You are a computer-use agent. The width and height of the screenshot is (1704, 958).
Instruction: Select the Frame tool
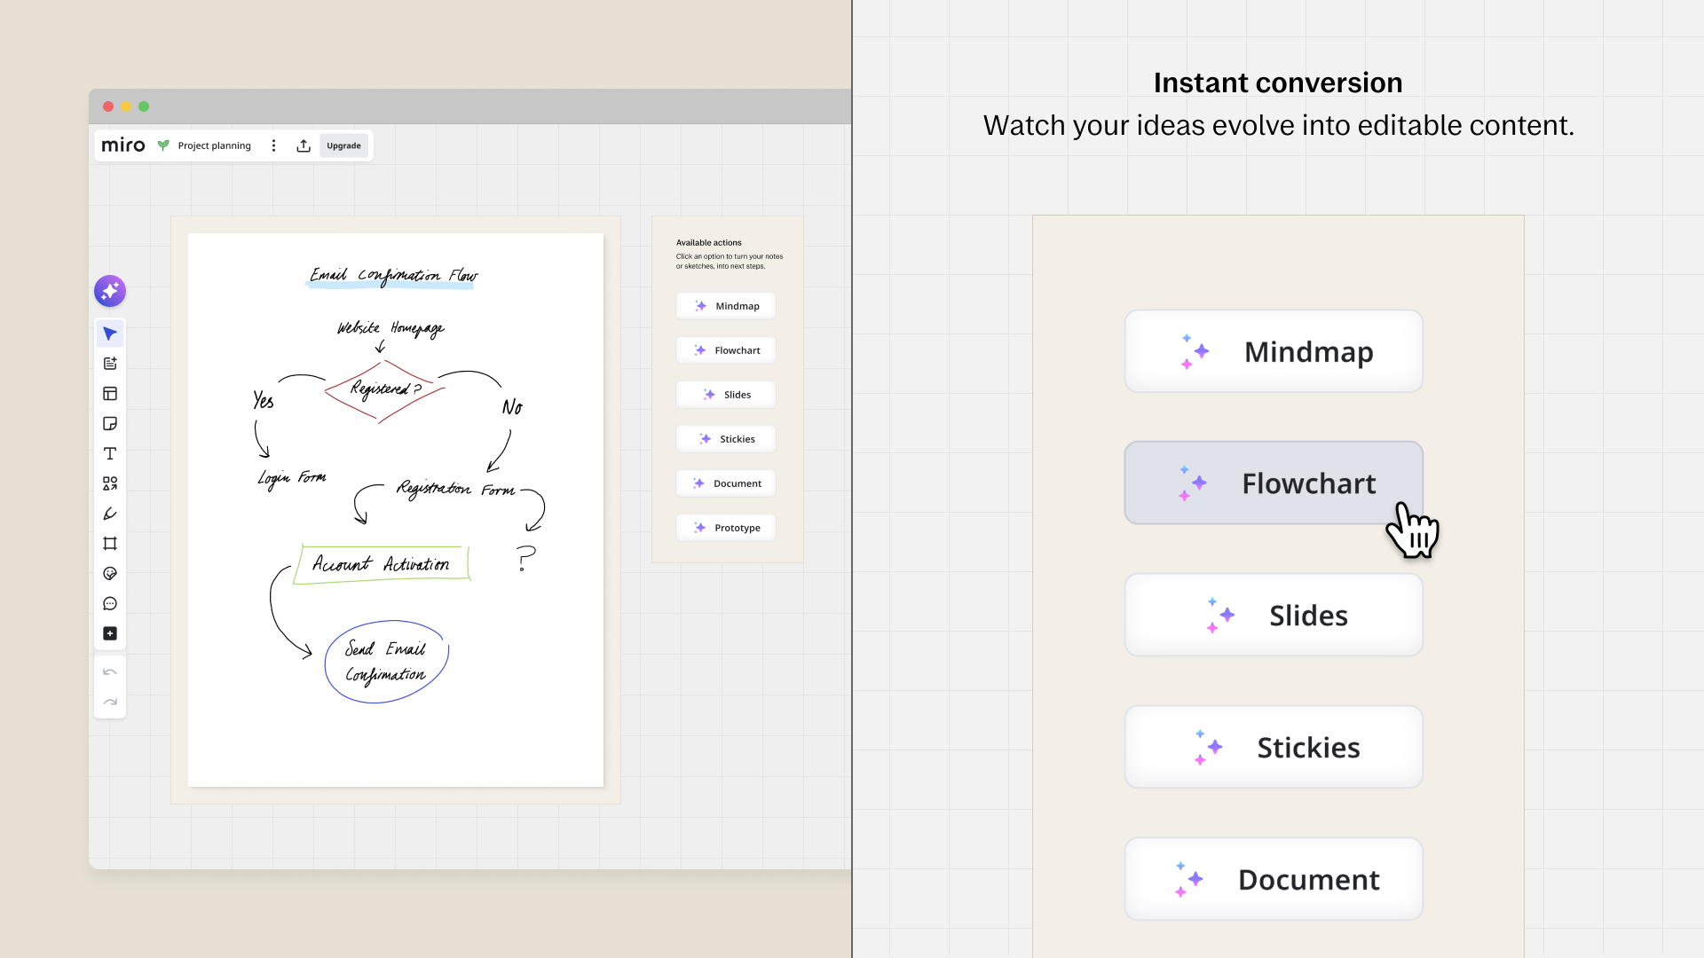(x=110, y=544)
